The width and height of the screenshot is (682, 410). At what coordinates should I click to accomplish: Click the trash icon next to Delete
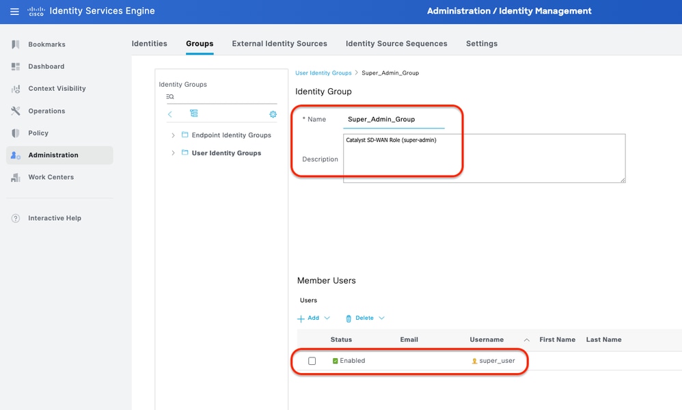point(349,318)
